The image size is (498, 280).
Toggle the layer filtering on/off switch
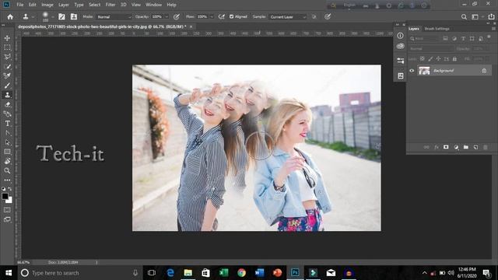pyautogui.click(x=489, y=37)
